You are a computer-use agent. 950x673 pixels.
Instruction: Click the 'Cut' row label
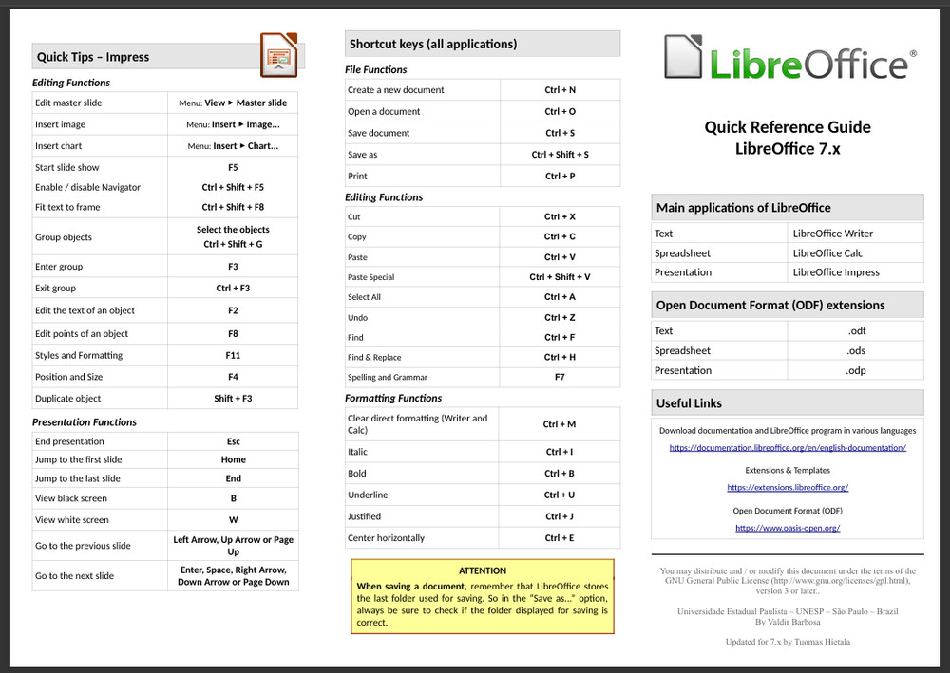pyautogui.click(x=353, y=216)
